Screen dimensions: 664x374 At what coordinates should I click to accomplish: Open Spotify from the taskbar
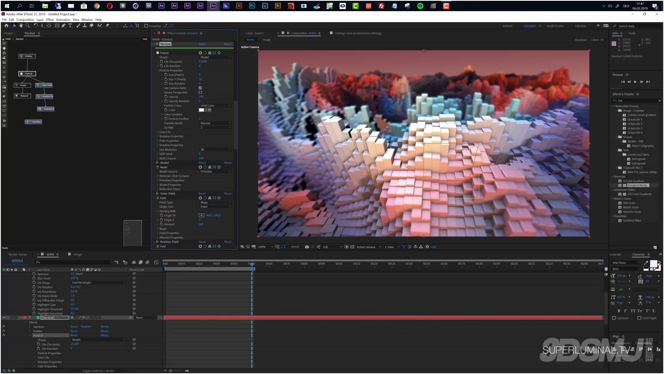[x=420, y=6]
